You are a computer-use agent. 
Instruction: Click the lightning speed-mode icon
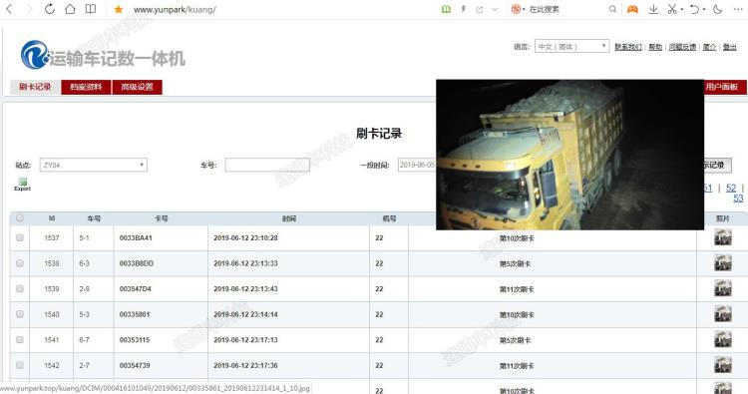tap(463, 9)
